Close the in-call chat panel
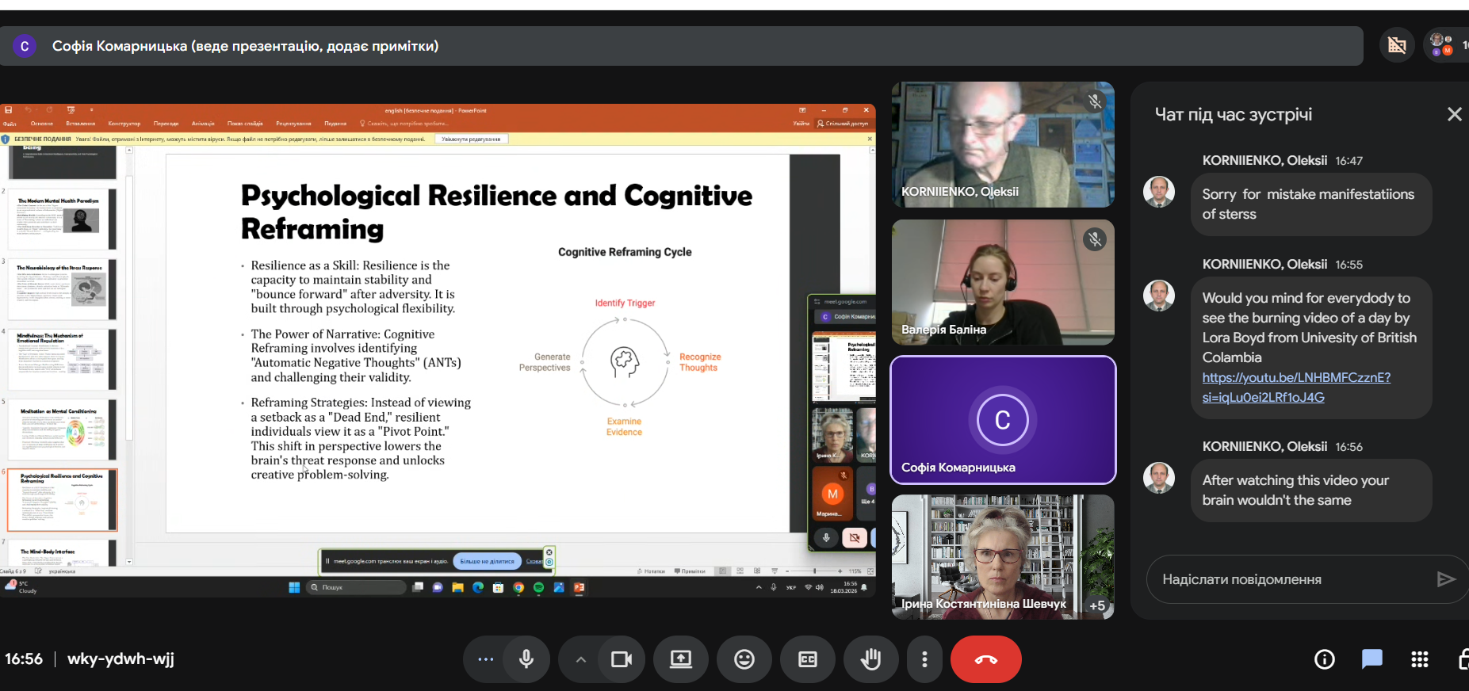 point(1454,114)
